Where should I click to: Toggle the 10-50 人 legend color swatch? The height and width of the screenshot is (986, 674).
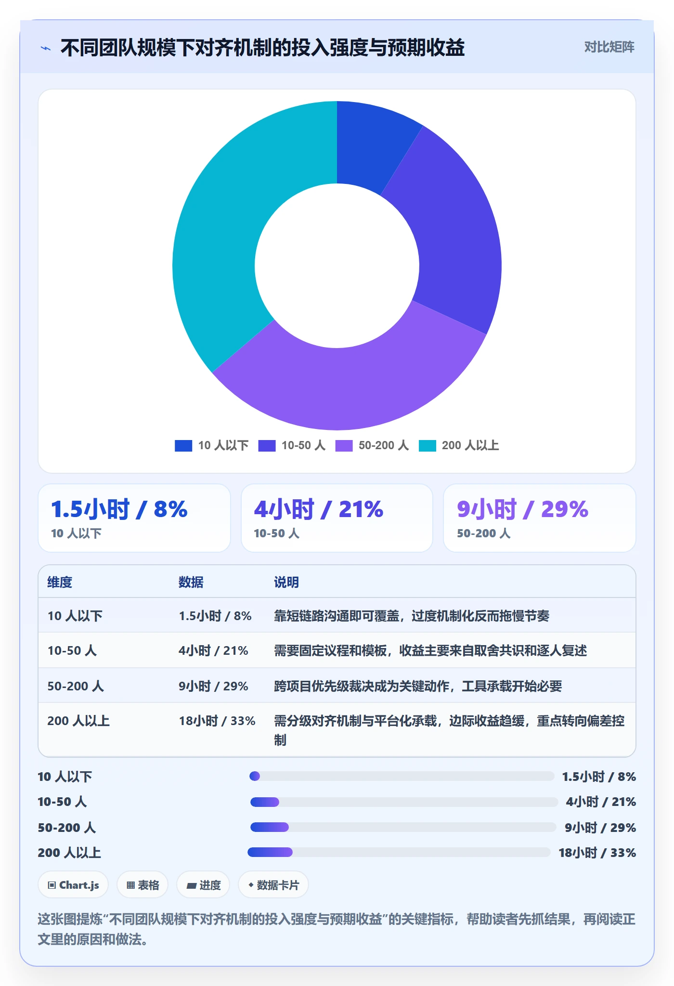point(267,446)
